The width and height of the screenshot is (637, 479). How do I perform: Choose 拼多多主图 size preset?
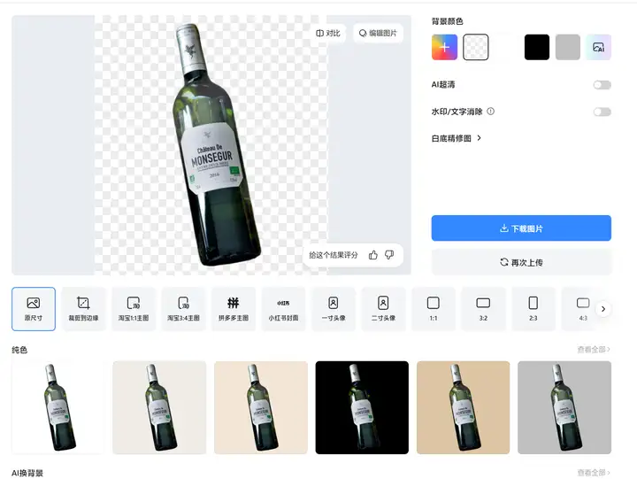click(x=234, y=309)
